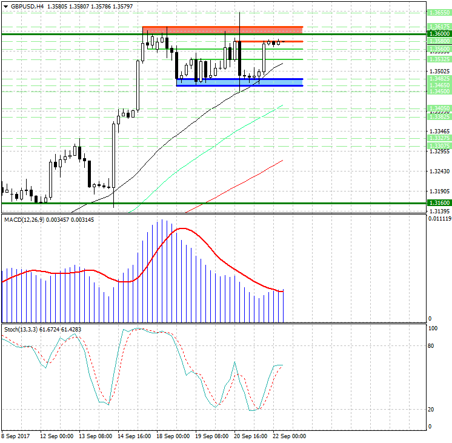Click the 14 Sep 16:00 time label
Image resolution: width=452 pixels, height=443 pixels.
(x=135, y=436)
